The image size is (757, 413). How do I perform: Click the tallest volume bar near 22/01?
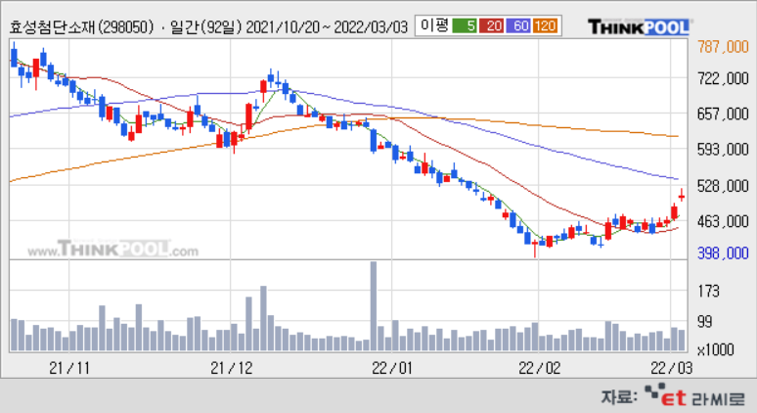tap(373, 305)
